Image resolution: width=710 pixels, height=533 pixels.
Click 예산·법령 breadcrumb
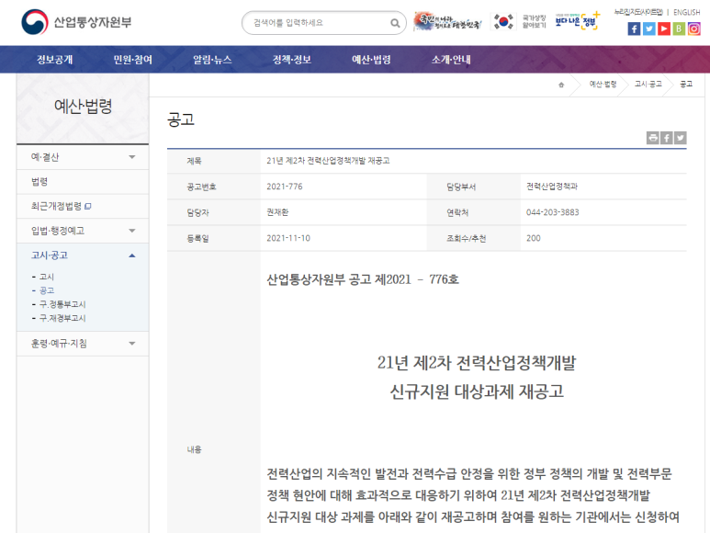(603, 85)
